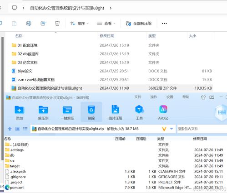Select the 自动化办公管理系统 ZIP file row
The width and height of the screenshot is (227, 193).
coord(112,88)
